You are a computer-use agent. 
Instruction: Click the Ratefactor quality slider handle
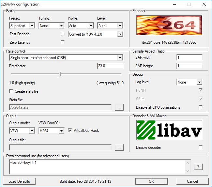click(x=60, y=74)
